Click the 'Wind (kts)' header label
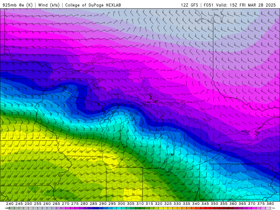The height and width of the screenshot is (210, 280). click(x=49, y=5)
